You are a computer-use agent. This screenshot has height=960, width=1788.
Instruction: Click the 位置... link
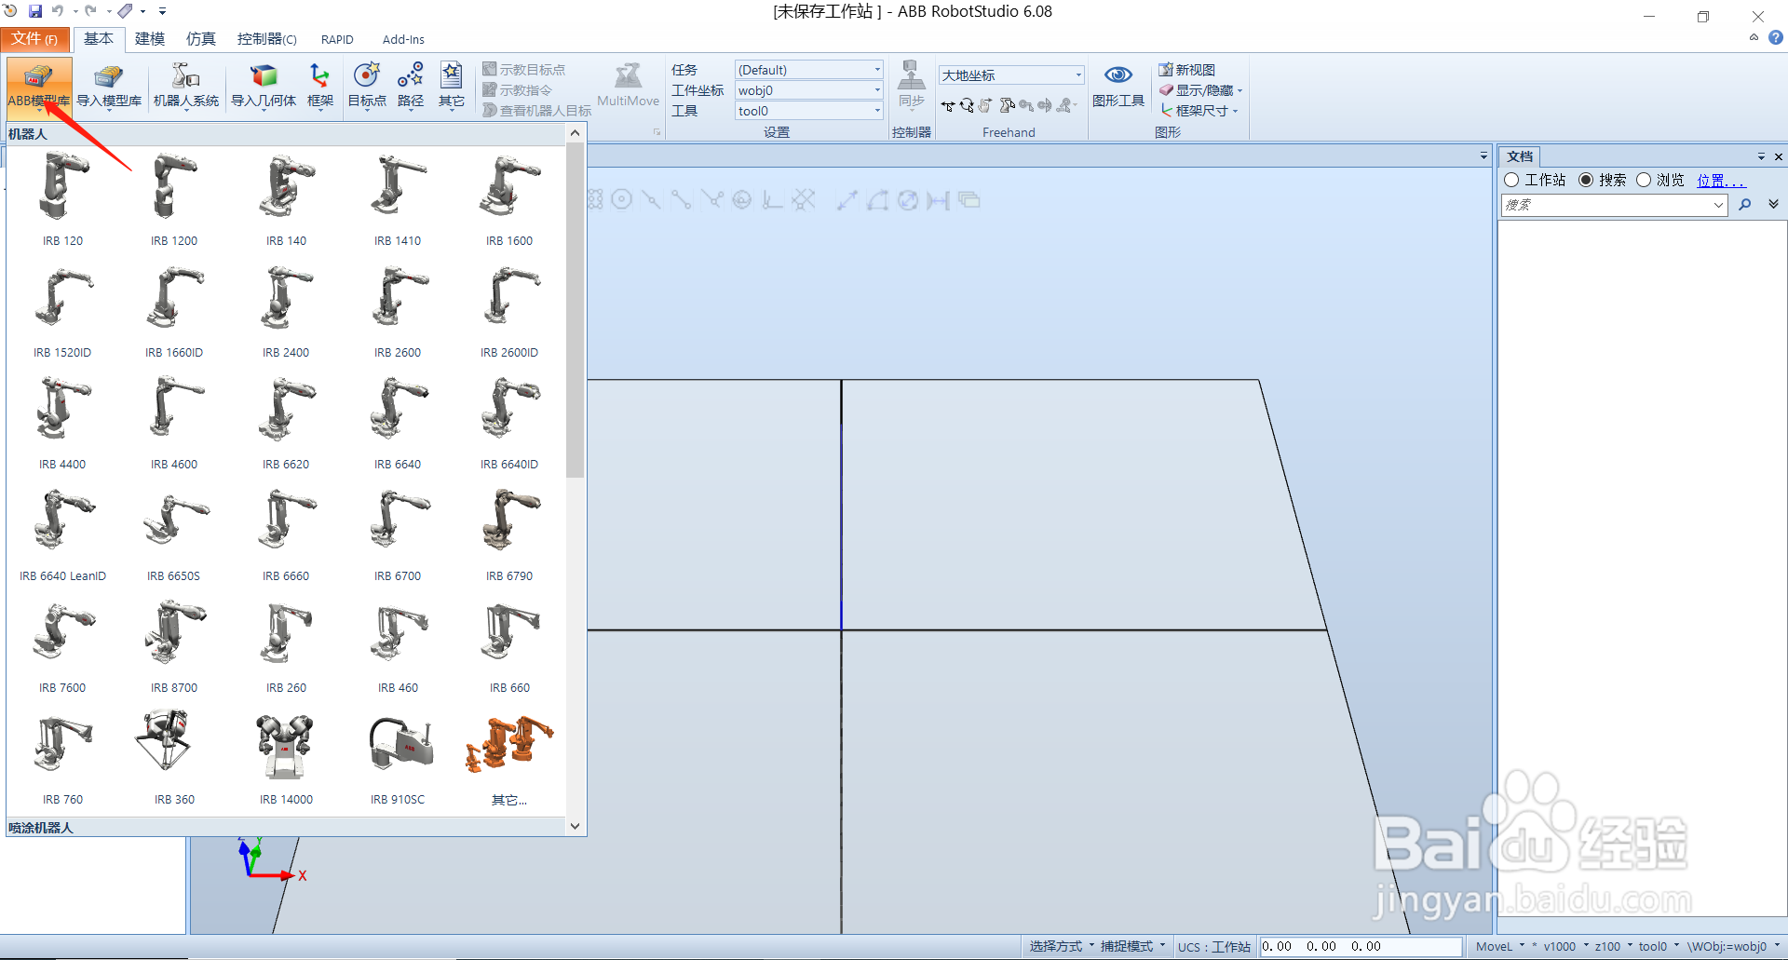[x=1721, y=180]
